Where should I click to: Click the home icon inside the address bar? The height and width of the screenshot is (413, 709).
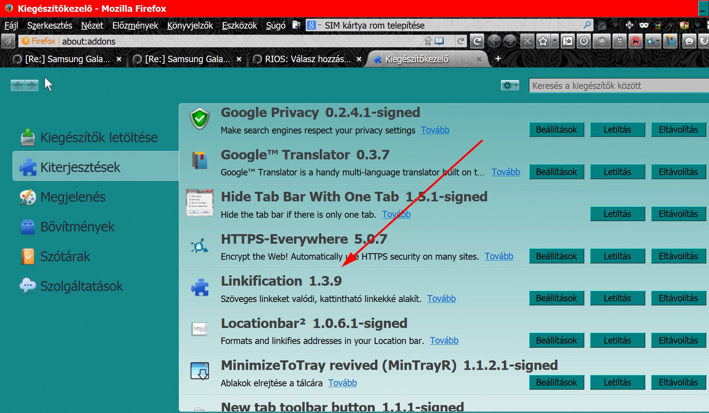428,41
